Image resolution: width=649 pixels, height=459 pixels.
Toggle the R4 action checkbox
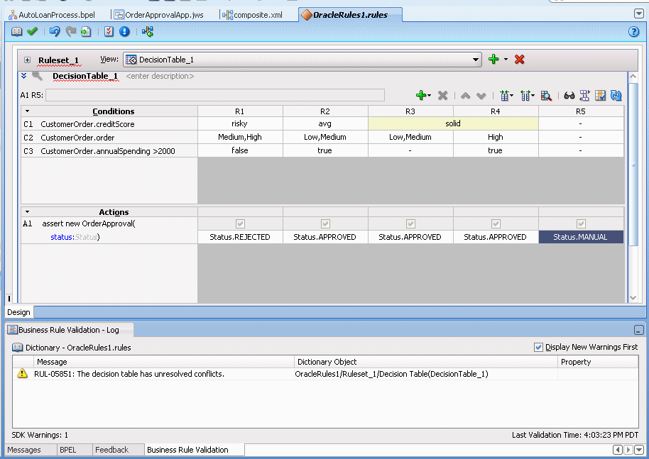[496, 223]
